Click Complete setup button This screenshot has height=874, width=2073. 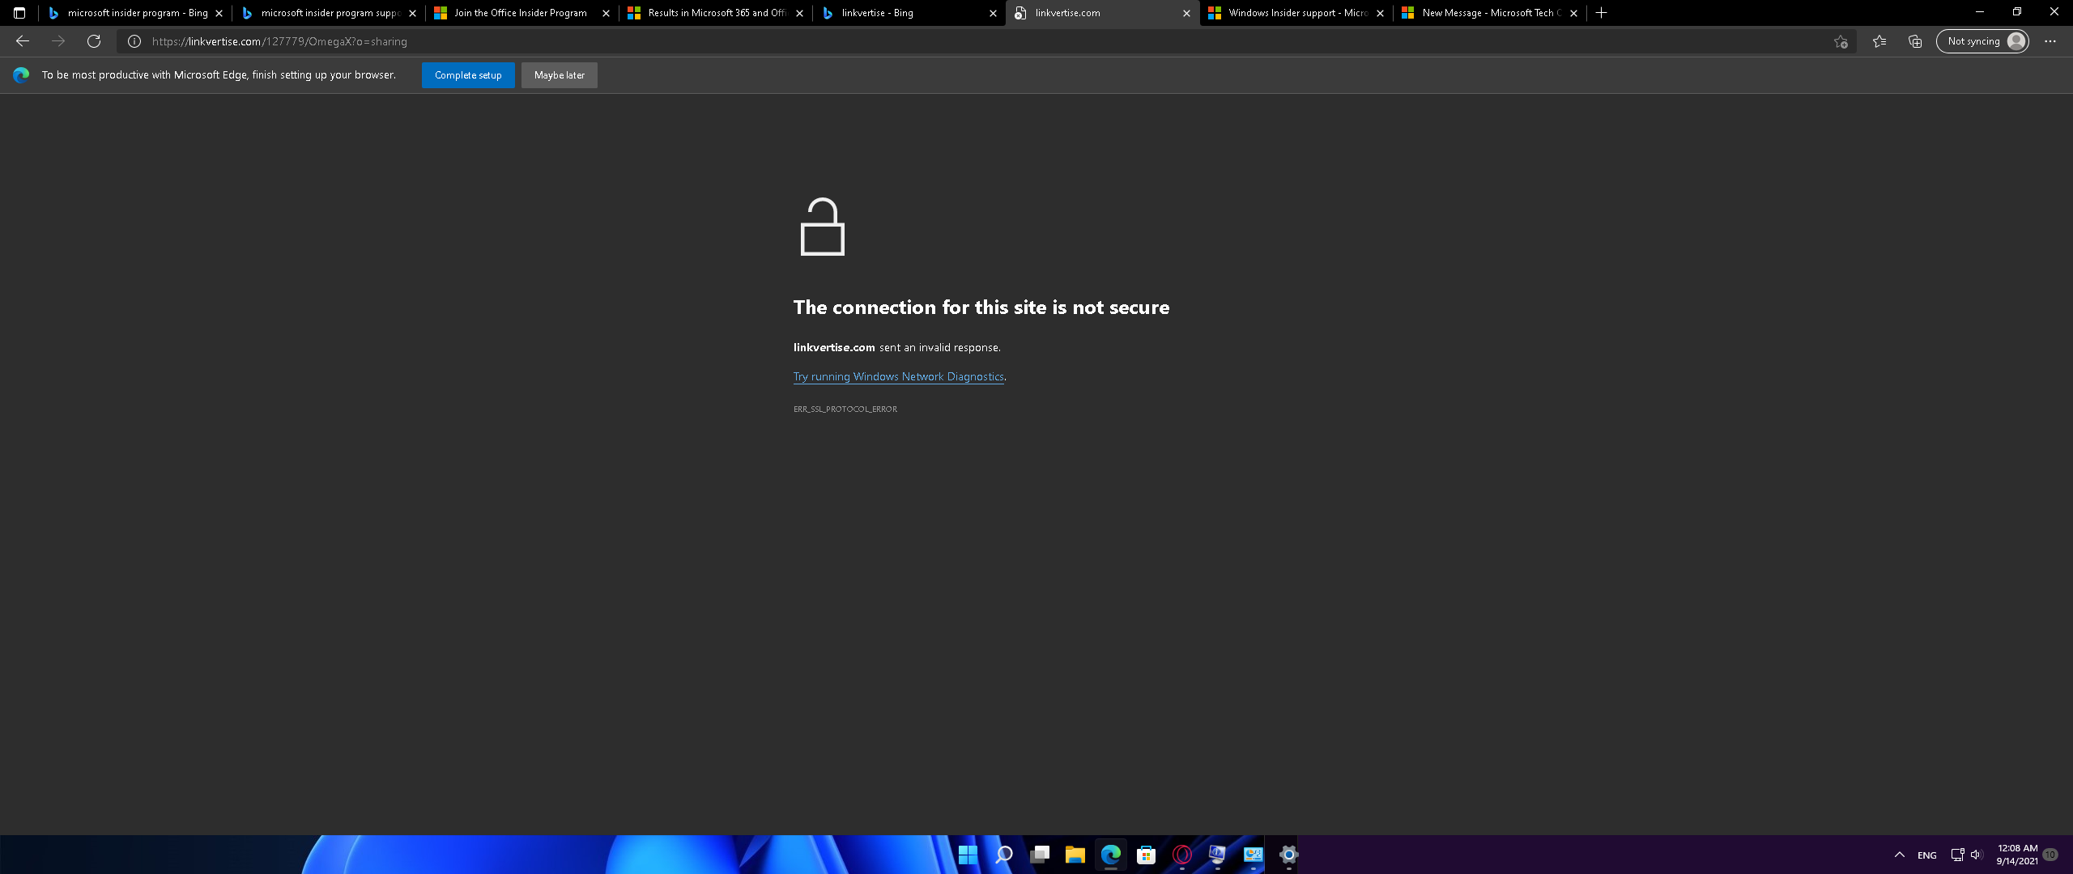(468, 75)
